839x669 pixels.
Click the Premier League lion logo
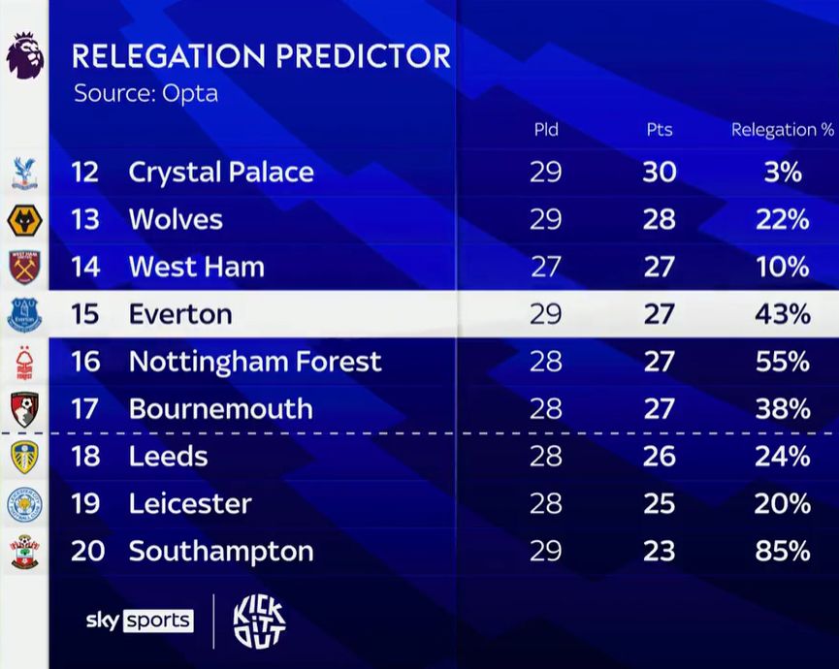(x=24, y=54)
